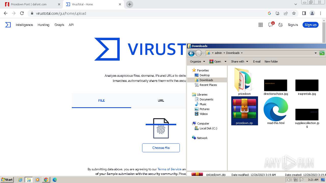The height and width of the screenshot is (183, 326).
Task: Reload the page with the Chrome refresh icon
Action: point(22,13)
